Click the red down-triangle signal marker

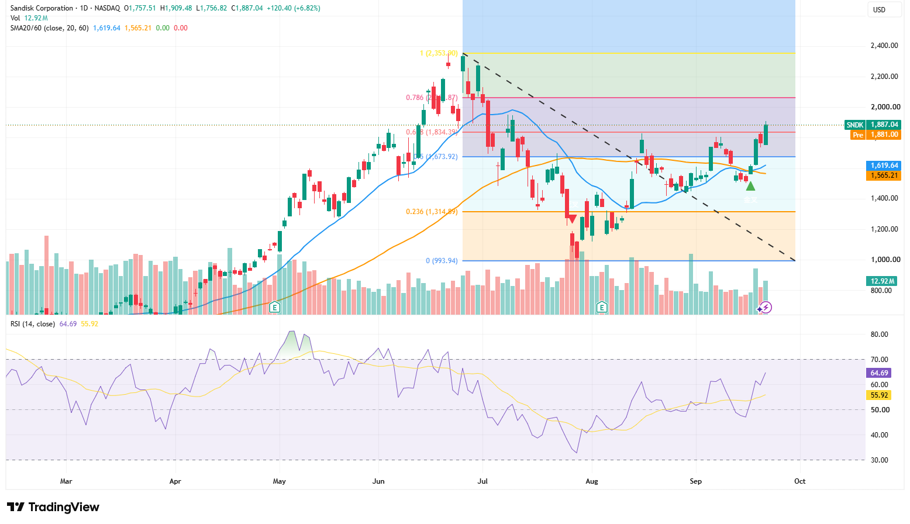573,219
